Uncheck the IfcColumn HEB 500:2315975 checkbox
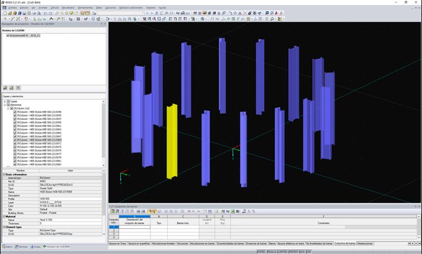Screen dimensions: 422x254 pyautogui.click(x=15, y=150)
